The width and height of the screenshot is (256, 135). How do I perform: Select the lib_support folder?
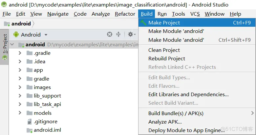[x=47, y=96]
